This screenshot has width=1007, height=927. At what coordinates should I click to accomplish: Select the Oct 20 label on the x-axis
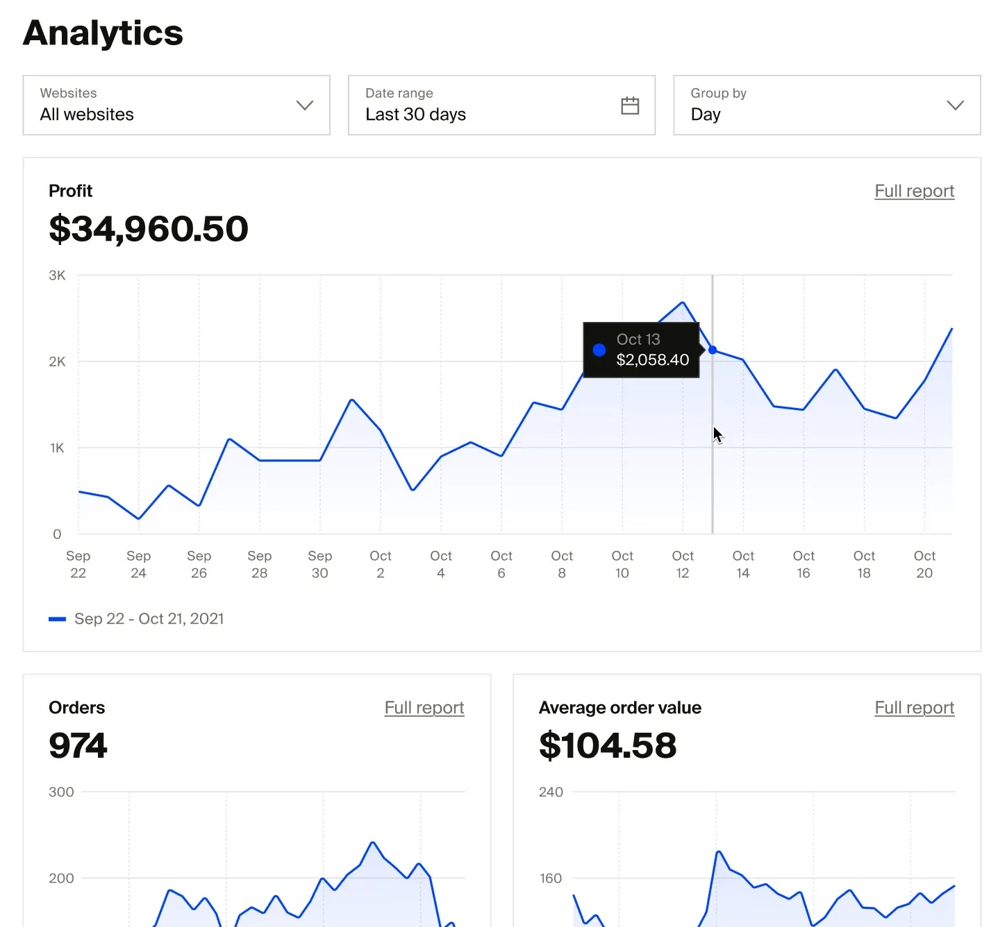point(924,564)
